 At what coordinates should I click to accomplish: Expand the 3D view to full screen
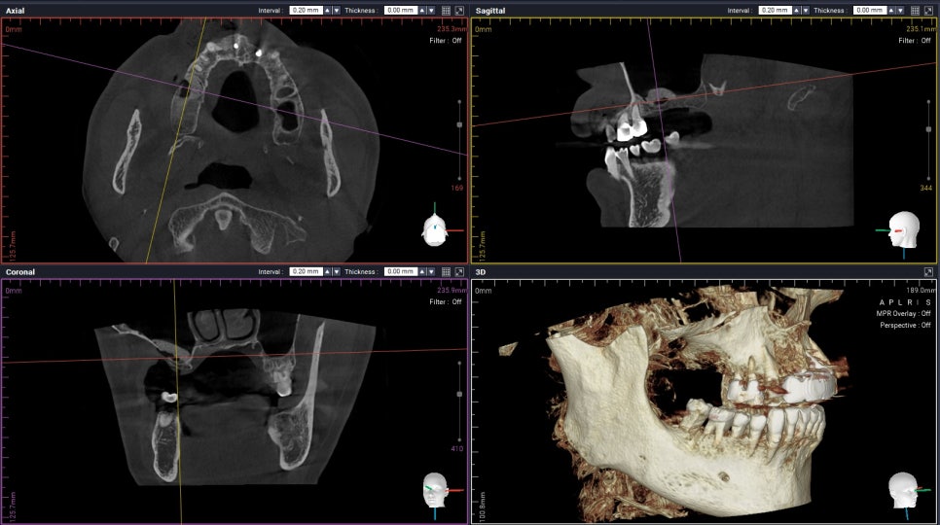pos(928,272)
